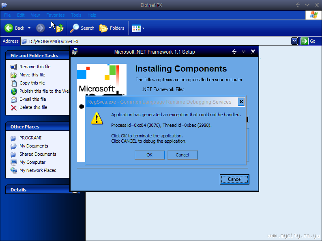Click the address bar path field

pyautogui.click(x=156, y=41)
